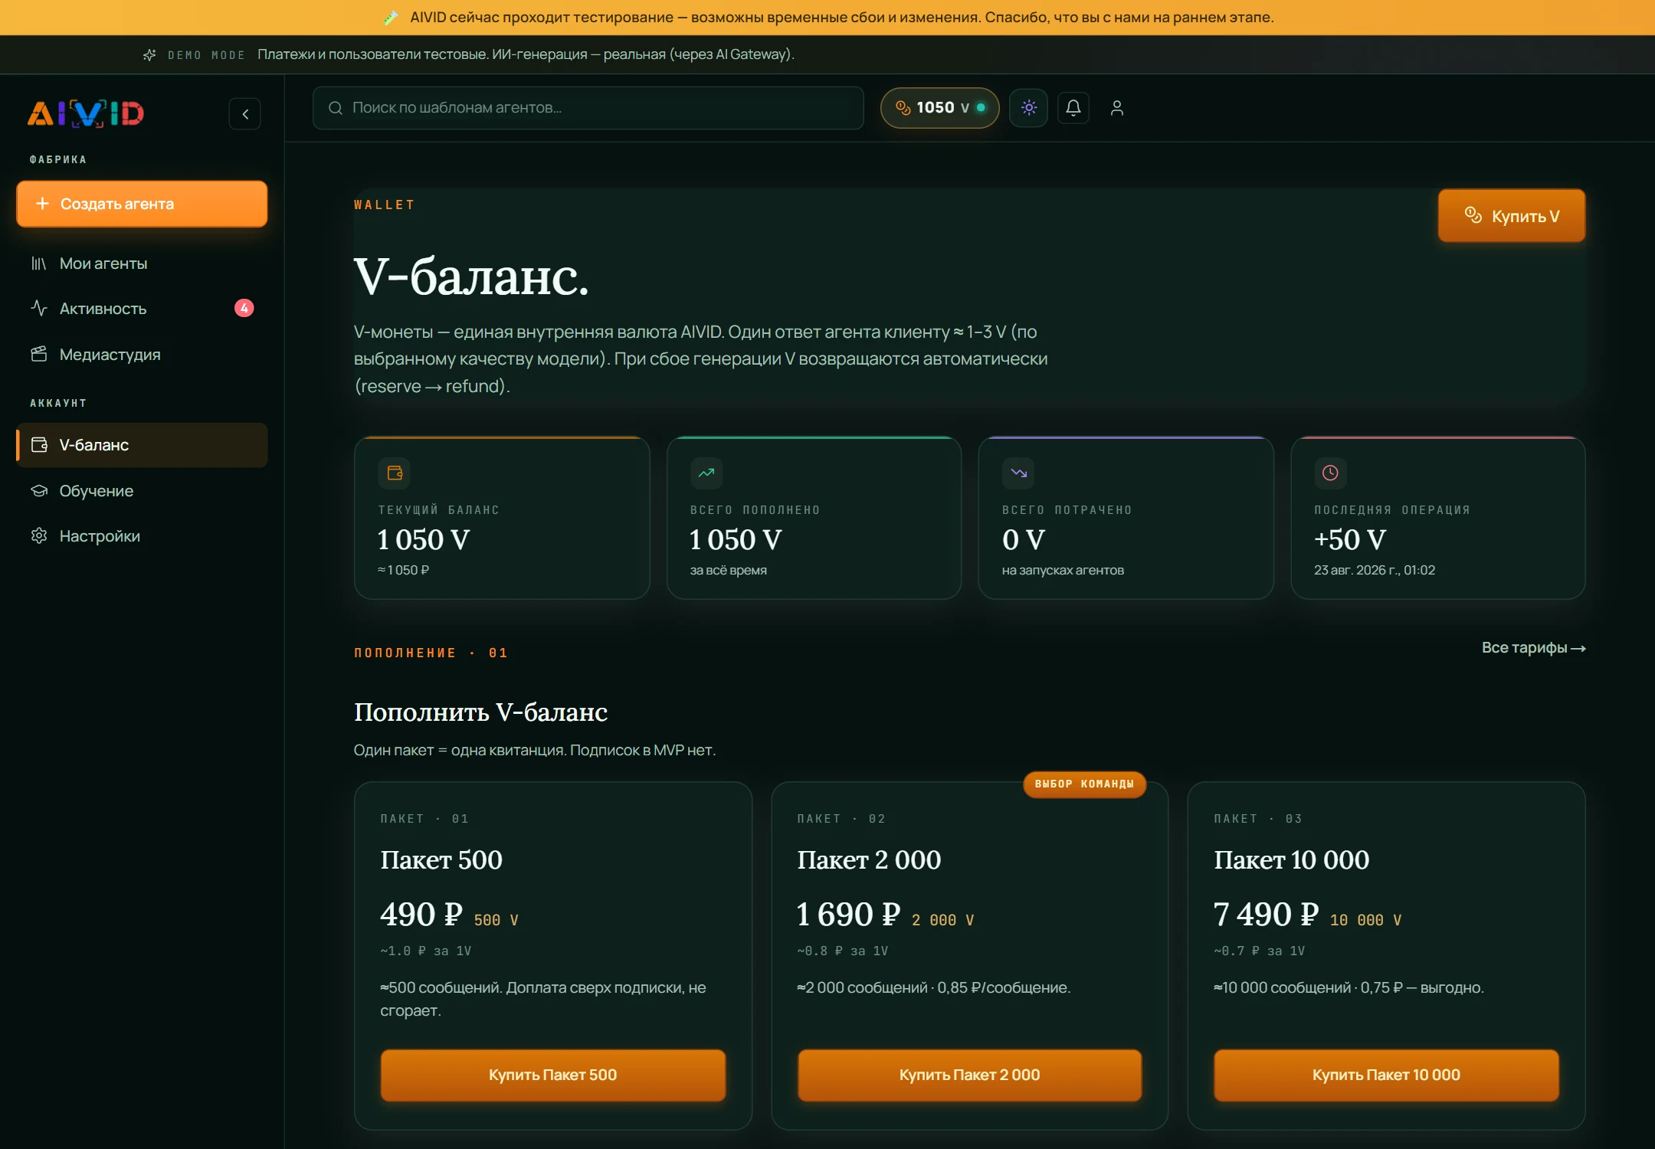Click Купить Пакет 500 button
This screenshot has height=1149, width=1655.
tap(552, 1075)
